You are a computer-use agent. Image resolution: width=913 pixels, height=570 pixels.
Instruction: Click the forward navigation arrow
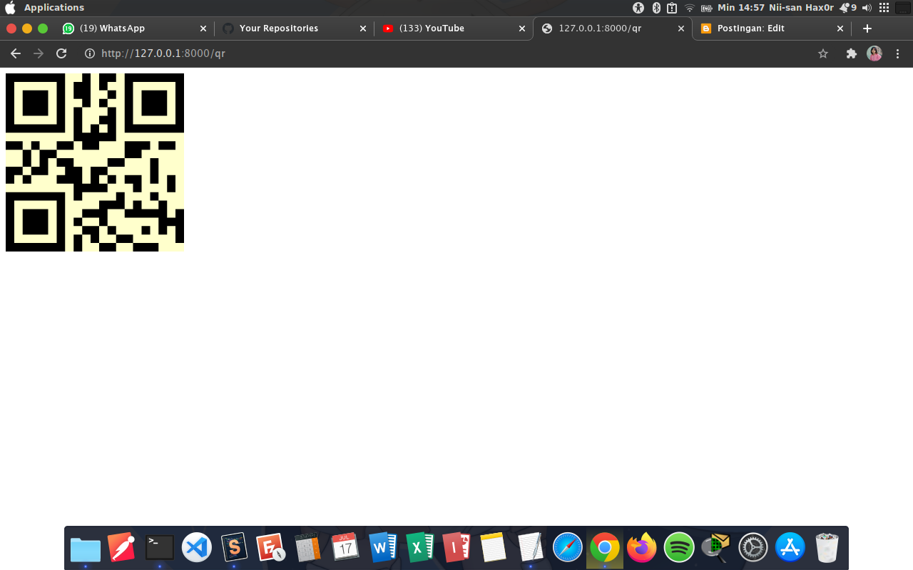tap(39, 53)
